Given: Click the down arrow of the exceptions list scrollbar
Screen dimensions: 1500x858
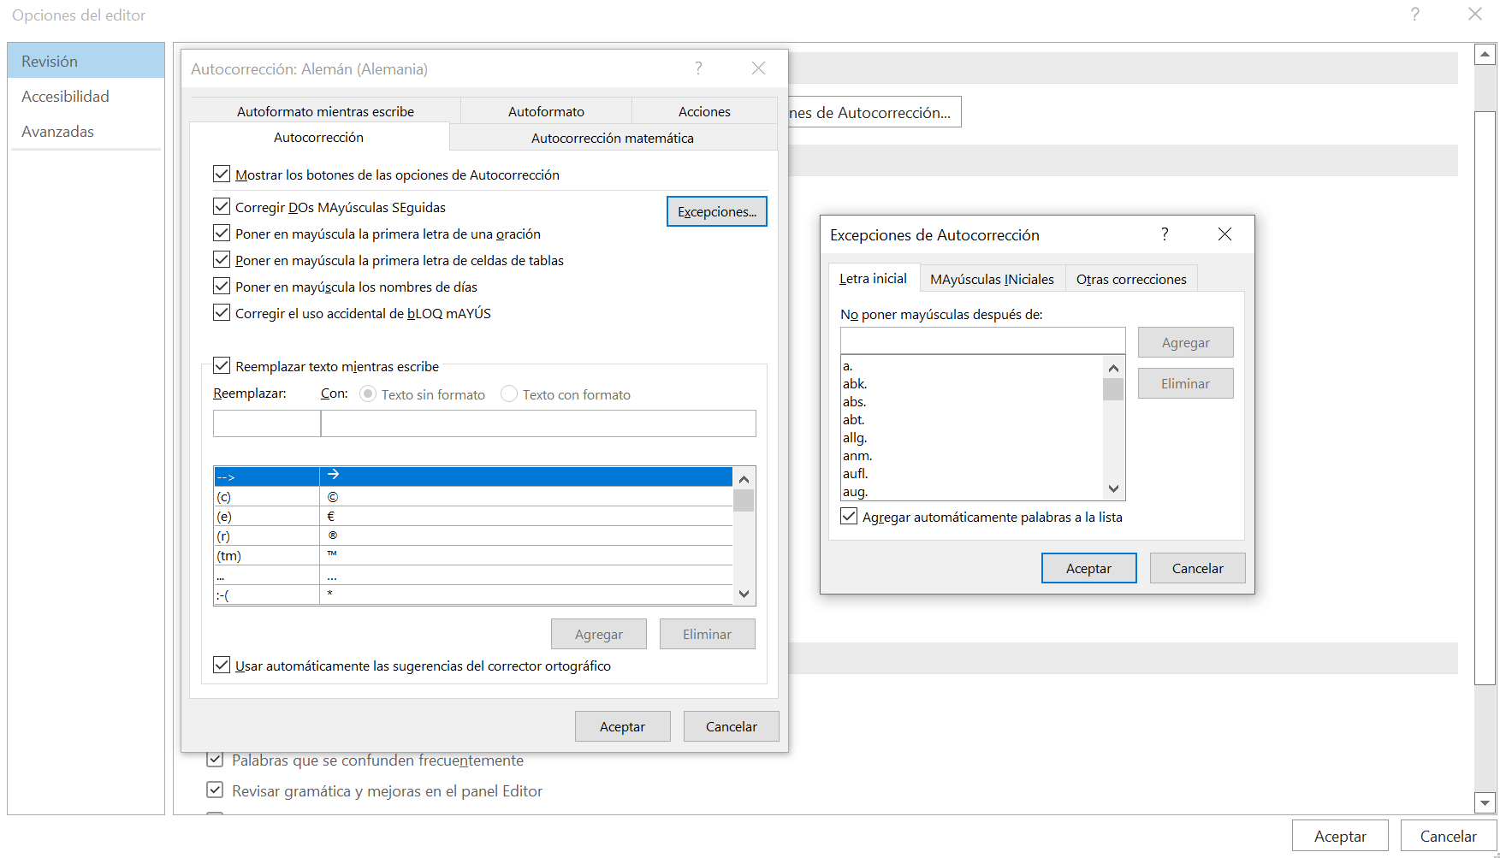Looking at the screenshot, I should (1113, 489).
